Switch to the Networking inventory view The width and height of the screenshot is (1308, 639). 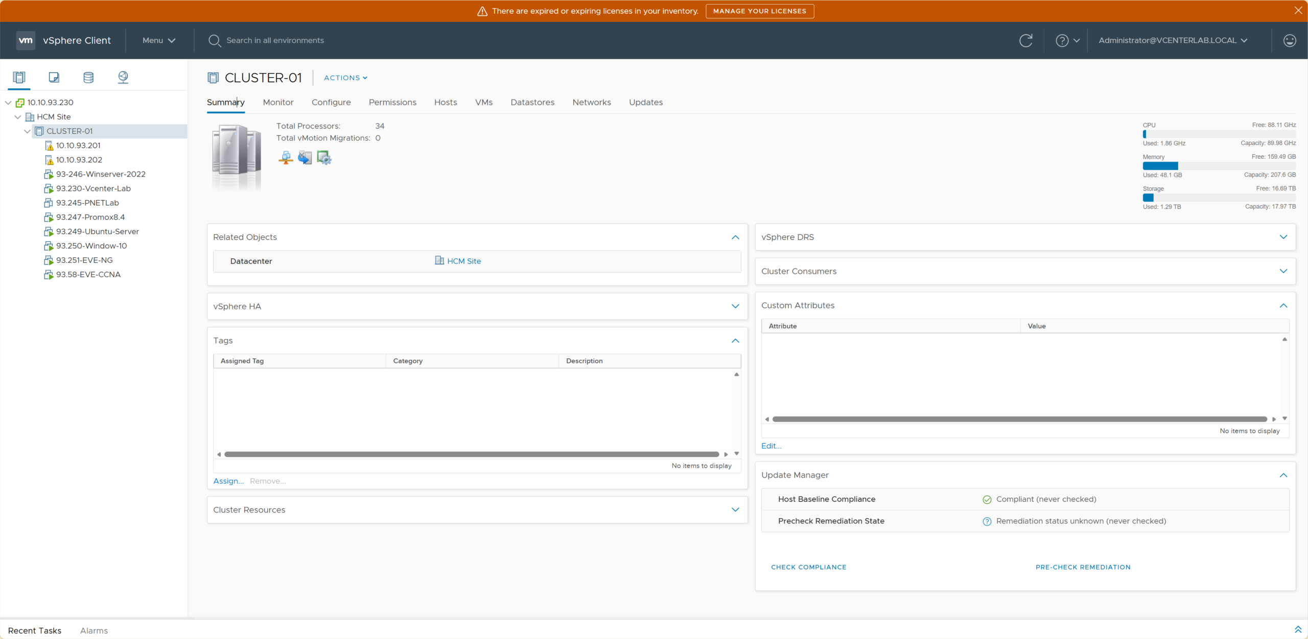(123, 77)
